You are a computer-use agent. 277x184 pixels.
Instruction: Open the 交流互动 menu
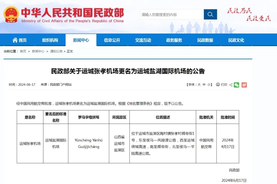(143, 40)
